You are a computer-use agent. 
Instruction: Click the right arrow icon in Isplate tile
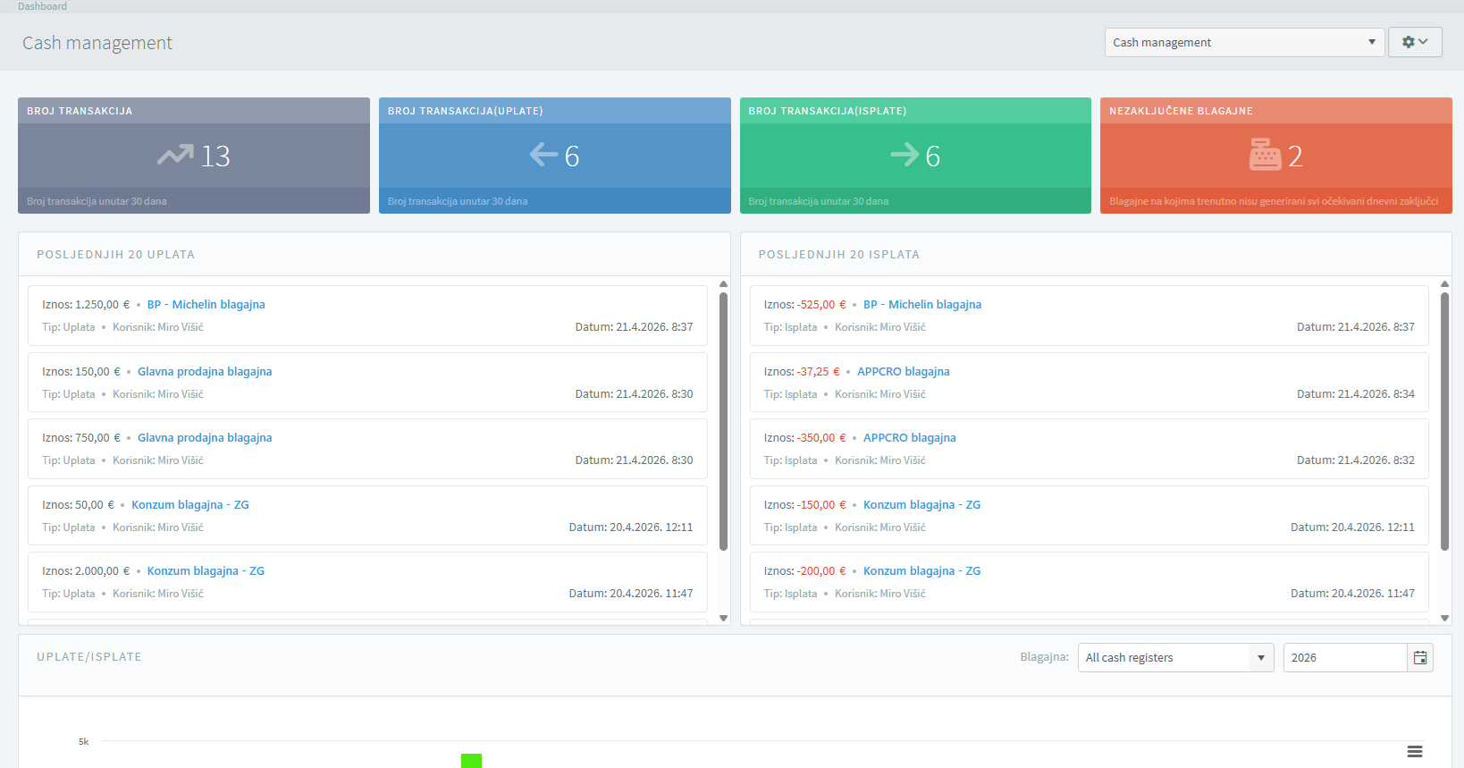point(904,155)
